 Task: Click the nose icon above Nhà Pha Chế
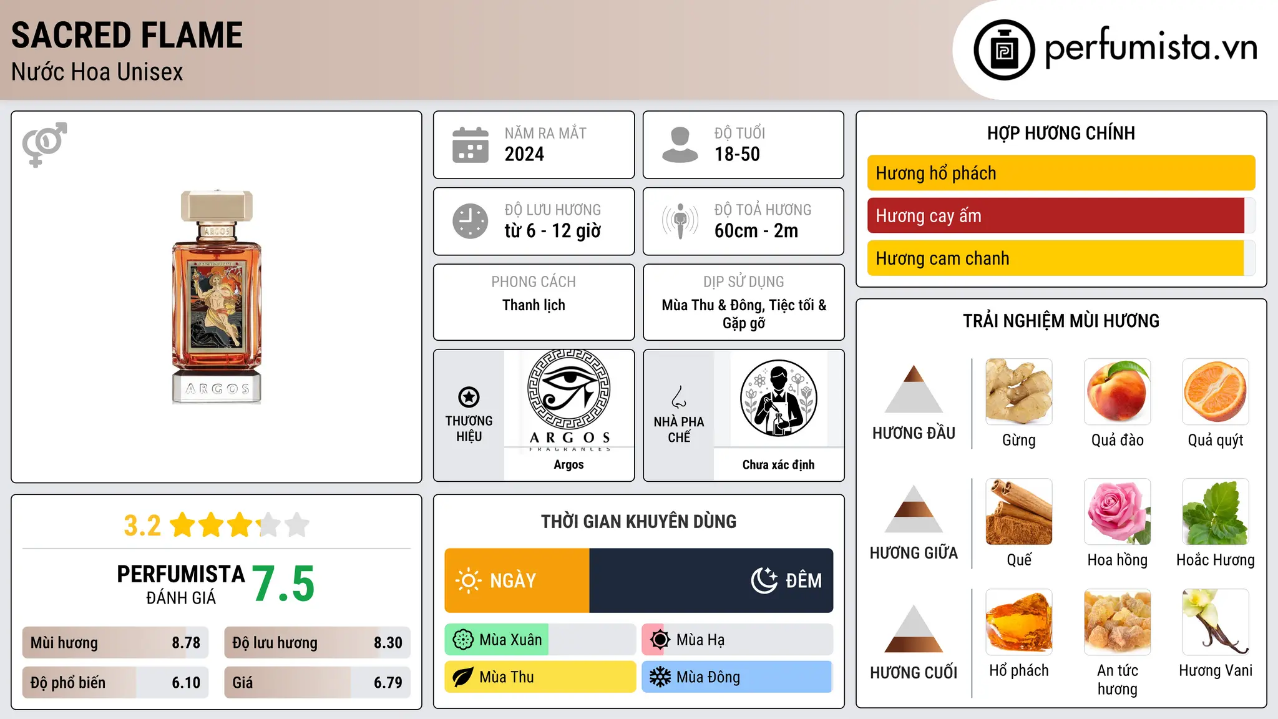[x=679, y=397]
